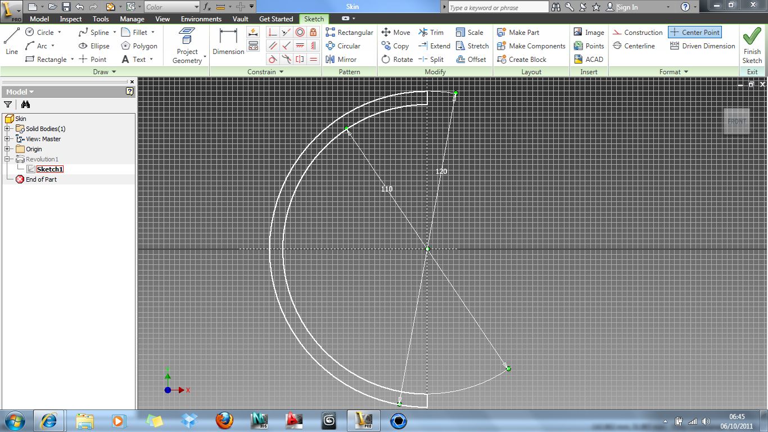The width and height of the screenshot is (768, 432).
Task: Select the Line tool
Action: 12,41
